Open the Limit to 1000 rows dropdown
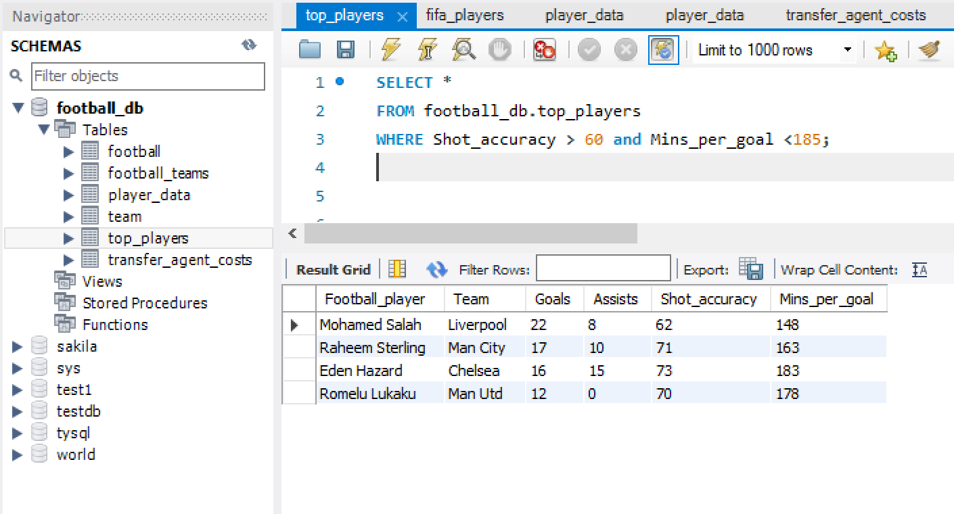This screenshot has height=514, width=954. [847, 50]
